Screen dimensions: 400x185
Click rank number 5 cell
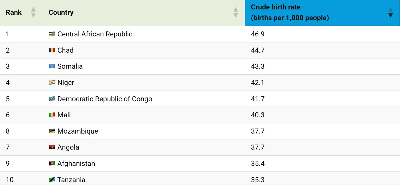coord(8,99)
